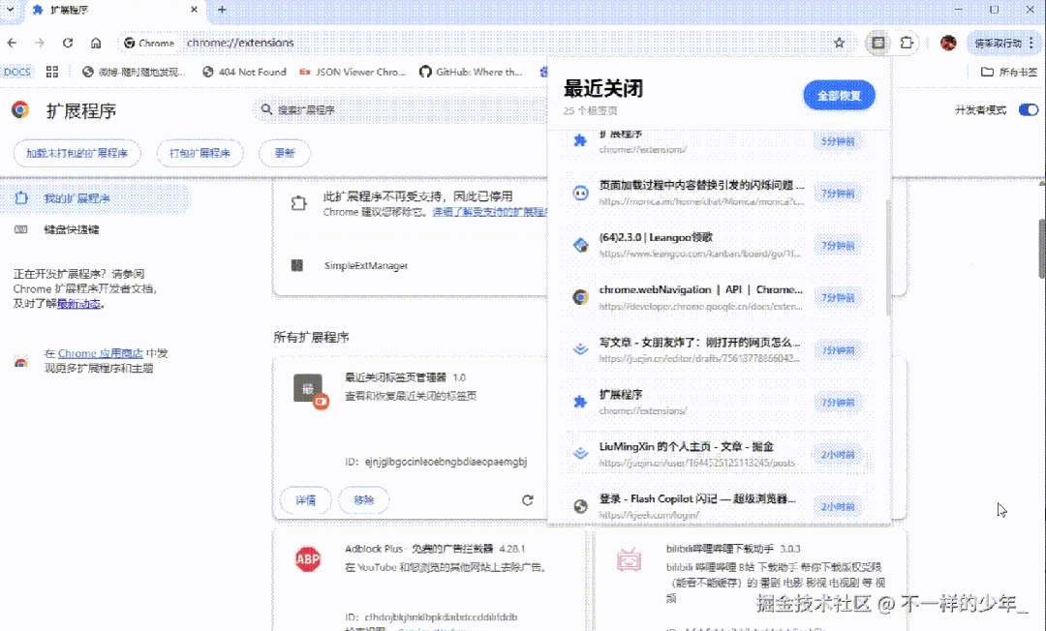The width and height of the screenshot is (1046, 631).
Task: Bookmark this page with the star icon
Action: coord(840,44)
